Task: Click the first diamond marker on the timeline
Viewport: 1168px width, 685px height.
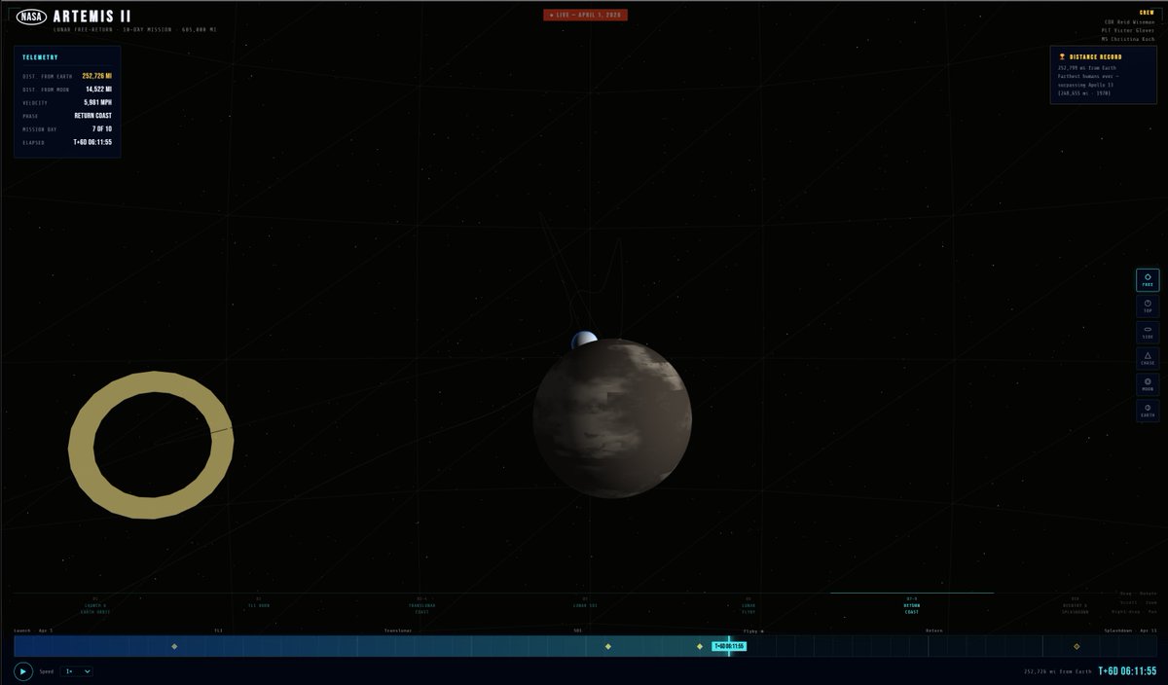Action: pos(174,646)
